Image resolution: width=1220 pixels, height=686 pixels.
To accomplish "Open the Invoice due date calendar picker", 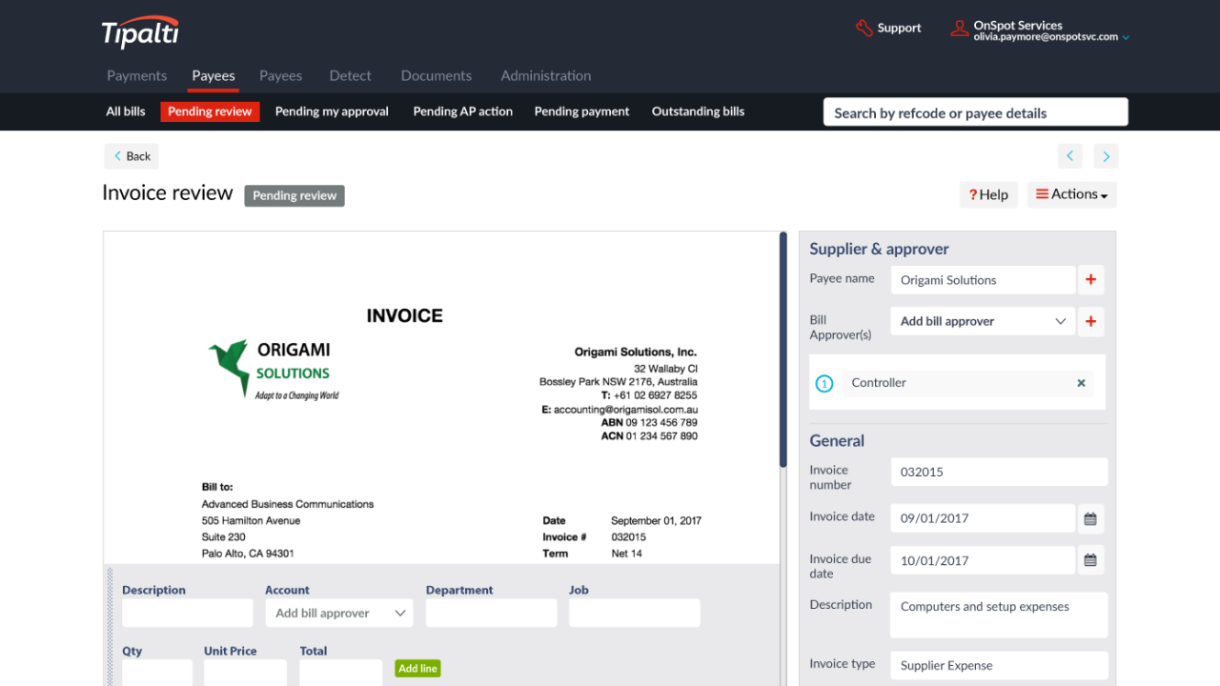I will pyautogui.click(x=1090, y=560).
